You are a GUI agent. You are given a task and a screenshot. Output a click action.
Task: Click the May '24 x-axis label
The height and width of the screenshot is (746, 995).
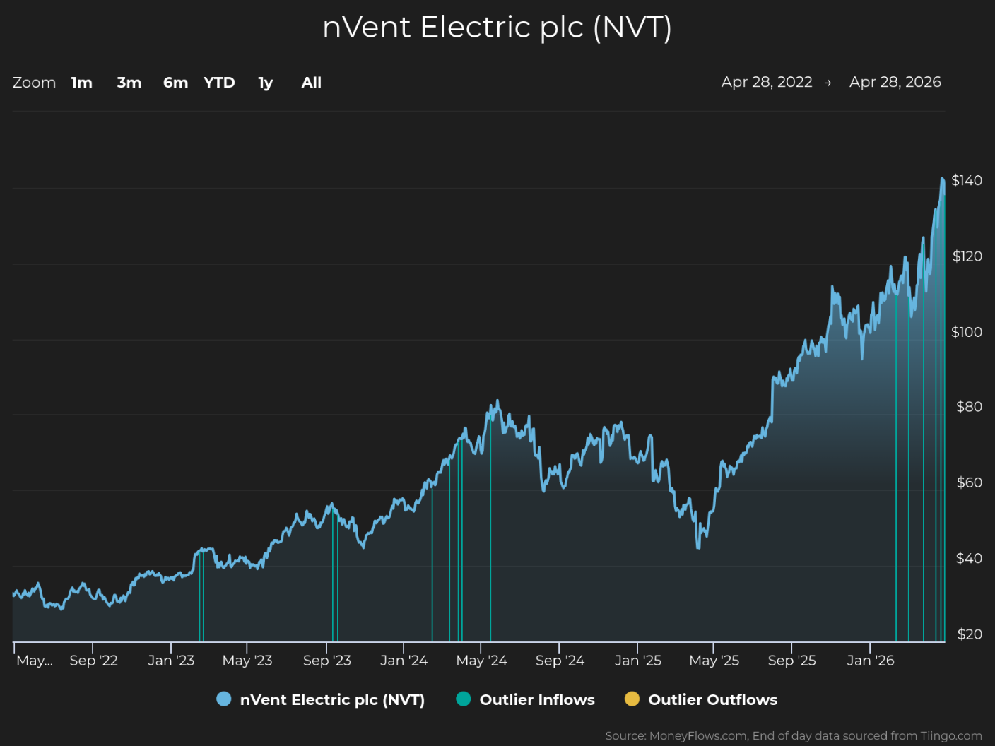tap(482, 661)
